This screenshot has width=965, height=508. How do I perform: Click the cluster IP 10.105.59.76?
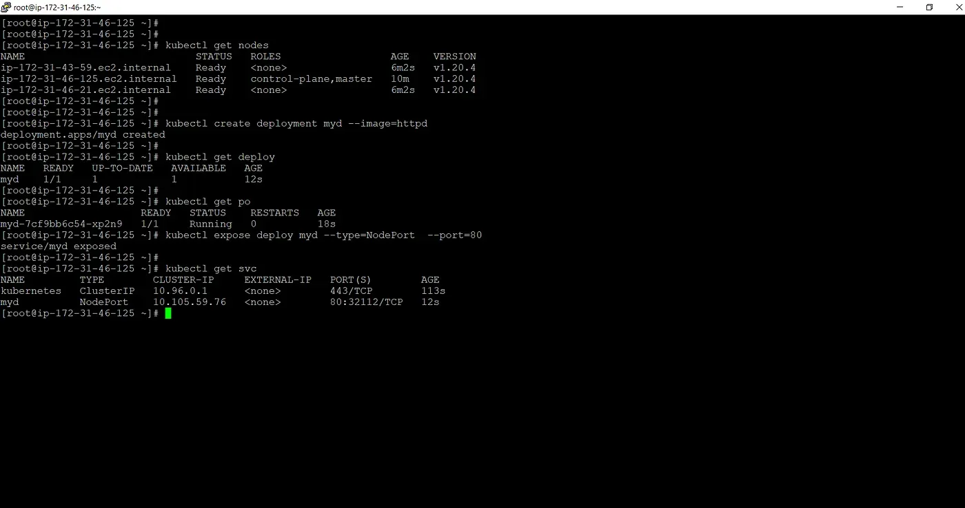[x=189, y=301]
